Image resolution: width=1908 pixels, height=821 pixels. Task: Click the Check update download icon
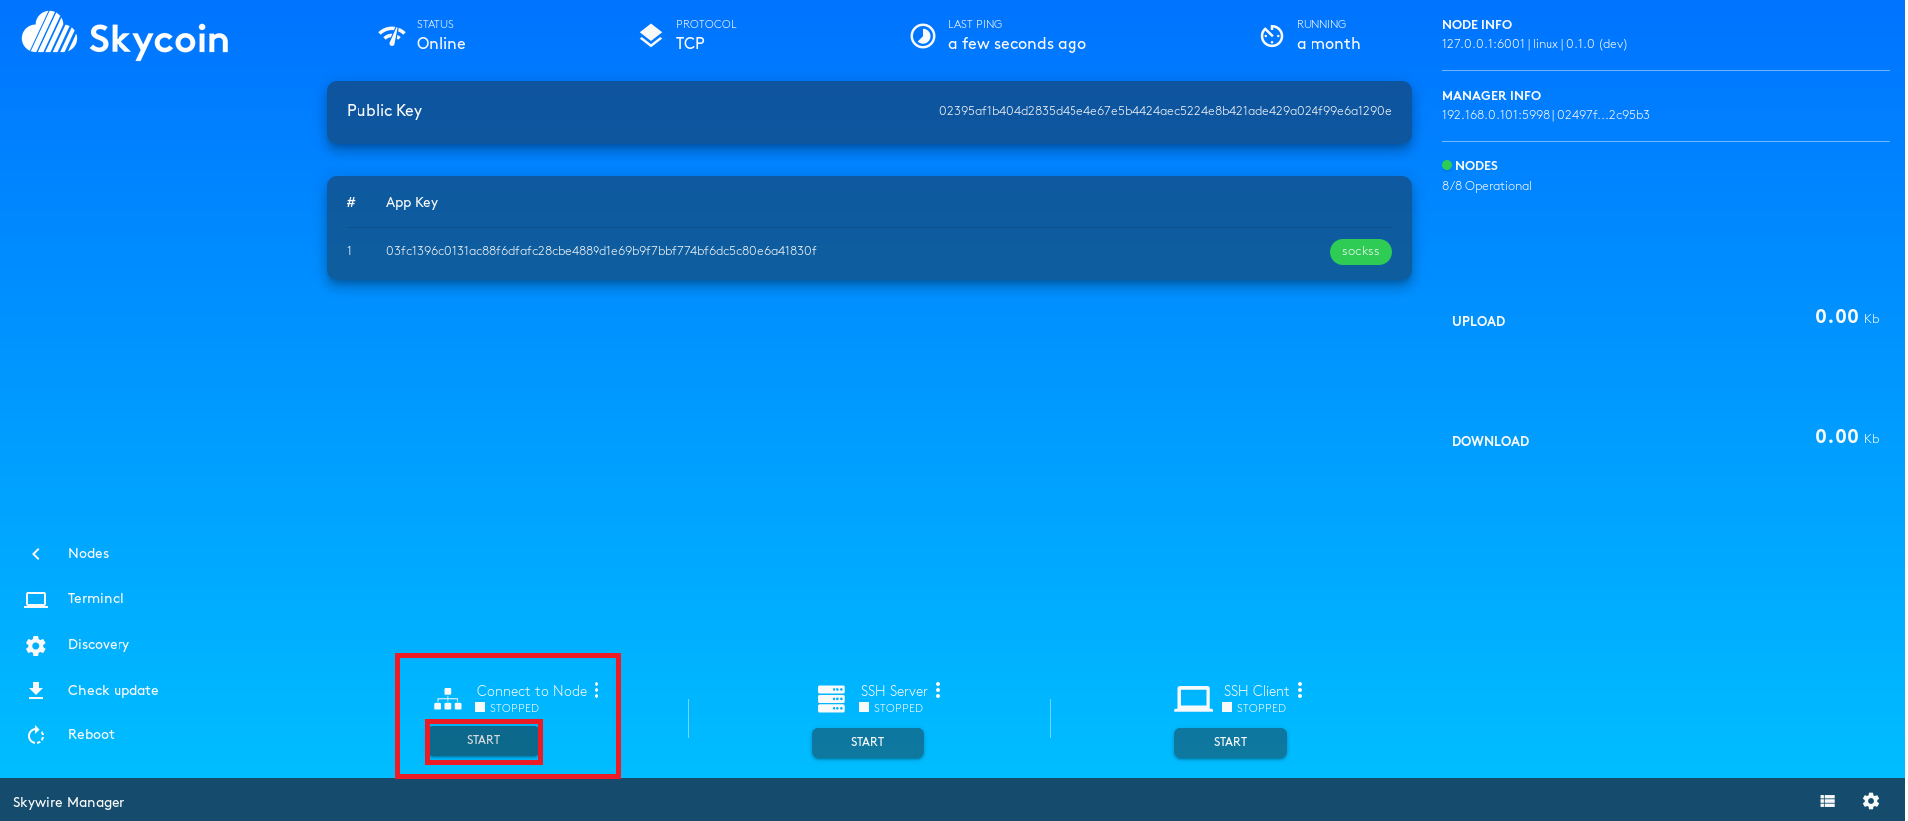pyautogui.click(x=36, y=691)
